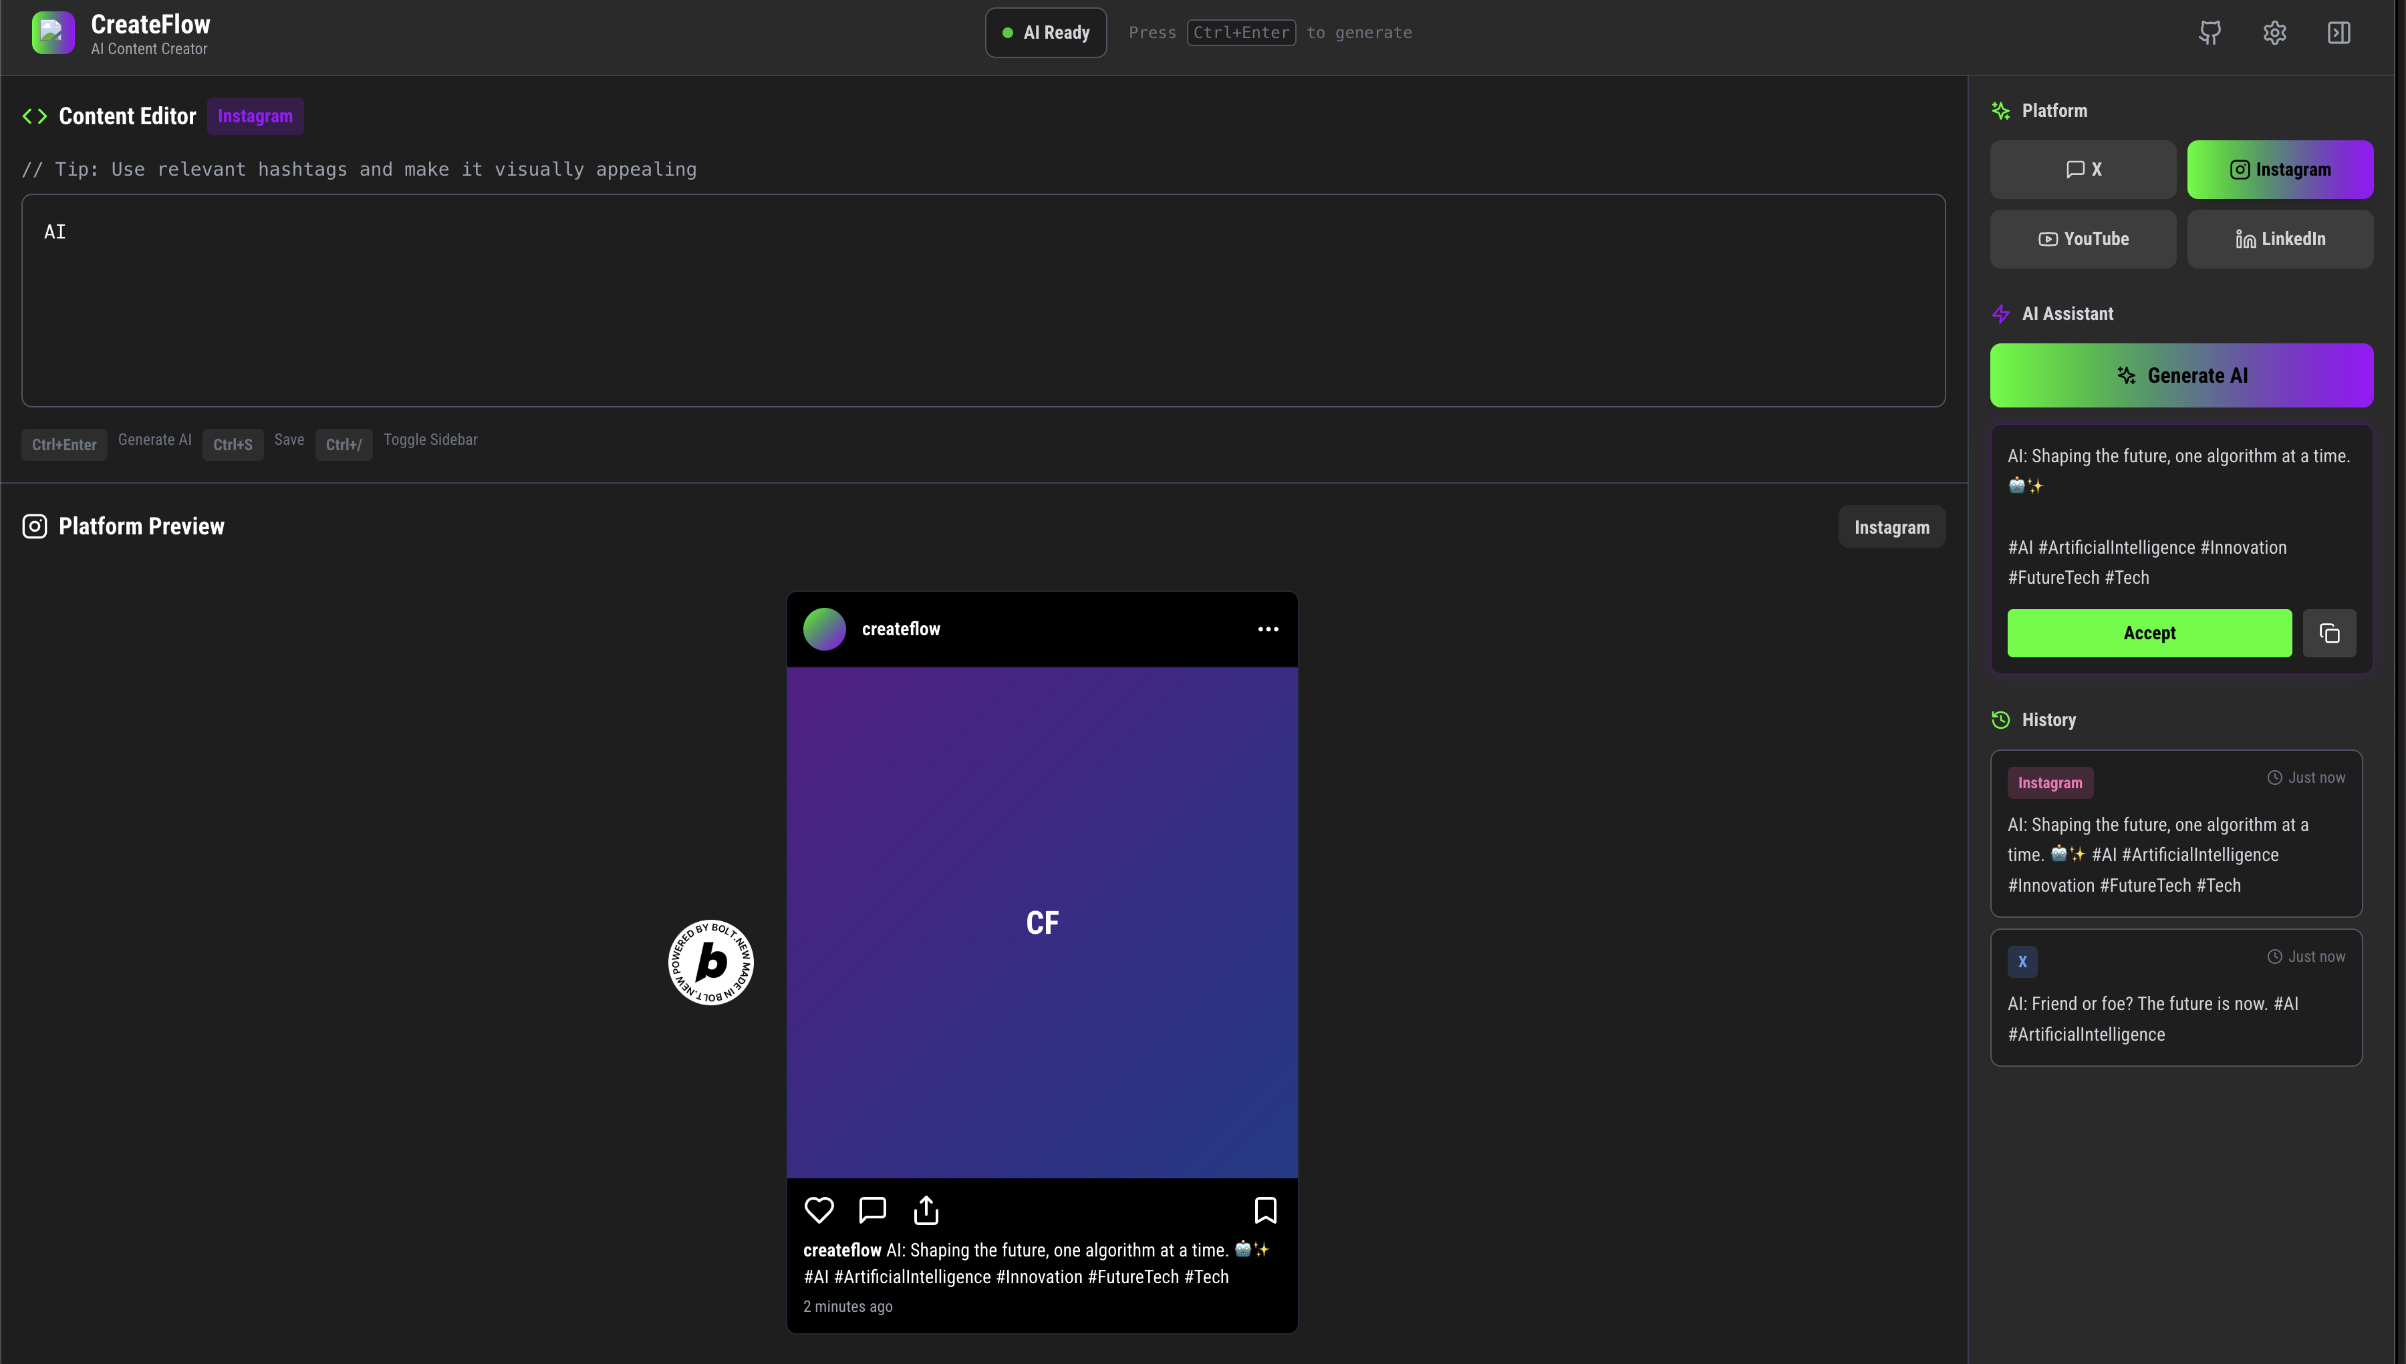Focus the content editor text area
2406x1364 pixels.
[982, 300]
